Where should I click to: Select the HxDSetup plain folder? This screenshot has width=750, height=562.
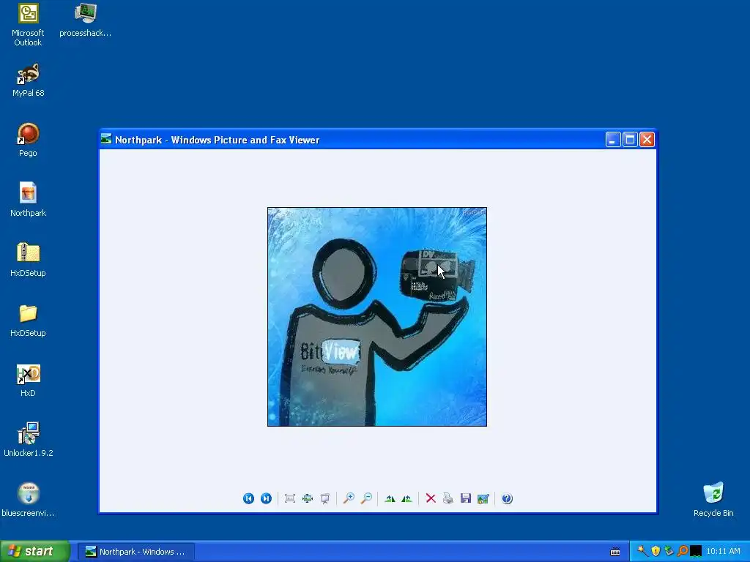click(28, 321)
